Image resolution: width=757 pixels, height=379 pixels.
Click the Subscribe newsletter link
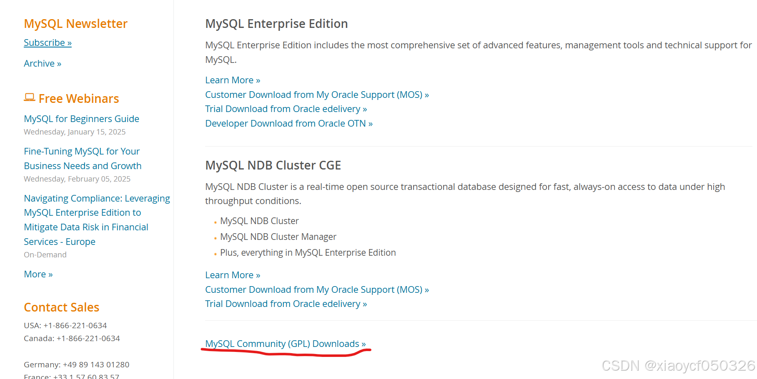[48, 42]
